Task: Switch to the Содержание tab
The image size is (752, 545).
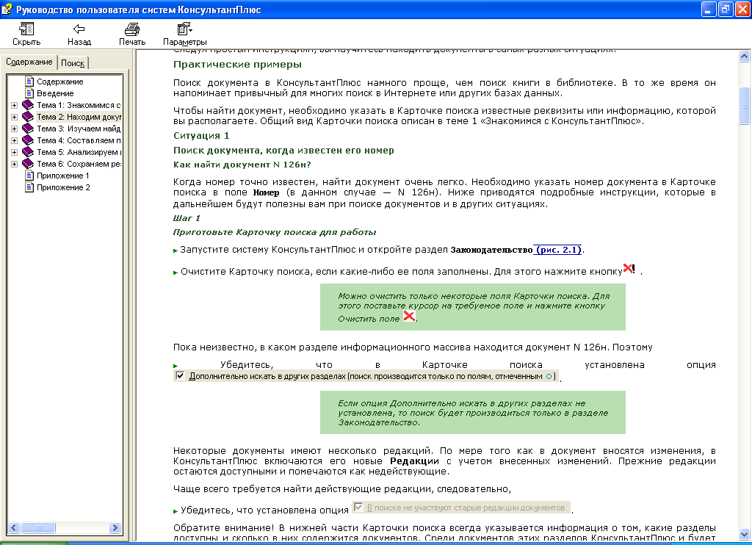Action: (29, 62)
